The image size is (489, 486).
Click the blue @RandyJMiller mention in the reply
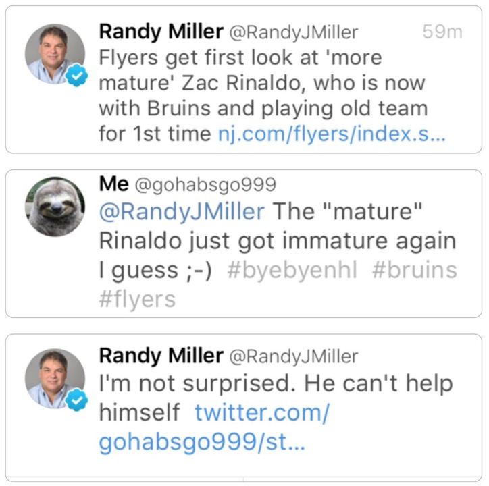[181, 211]
